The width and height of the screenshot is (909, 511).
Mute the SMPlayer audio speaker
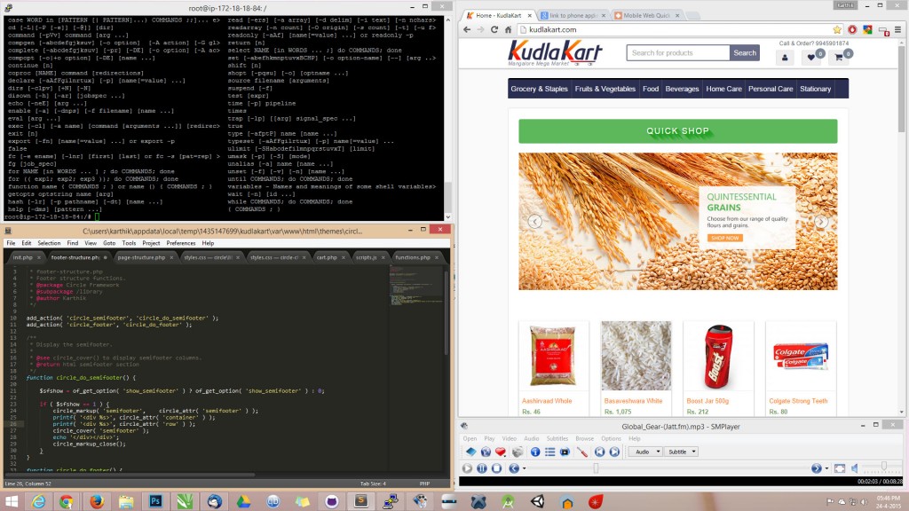pos(855,468)
